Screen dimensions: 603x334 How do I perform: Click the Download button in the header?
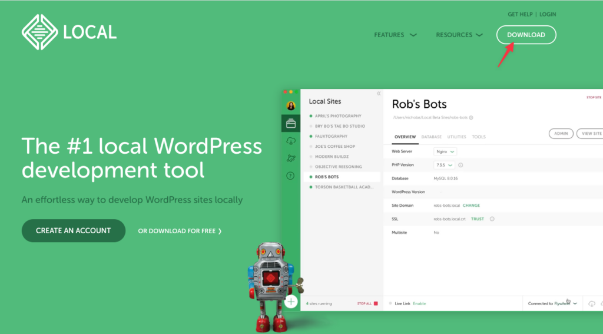[526, 35]
